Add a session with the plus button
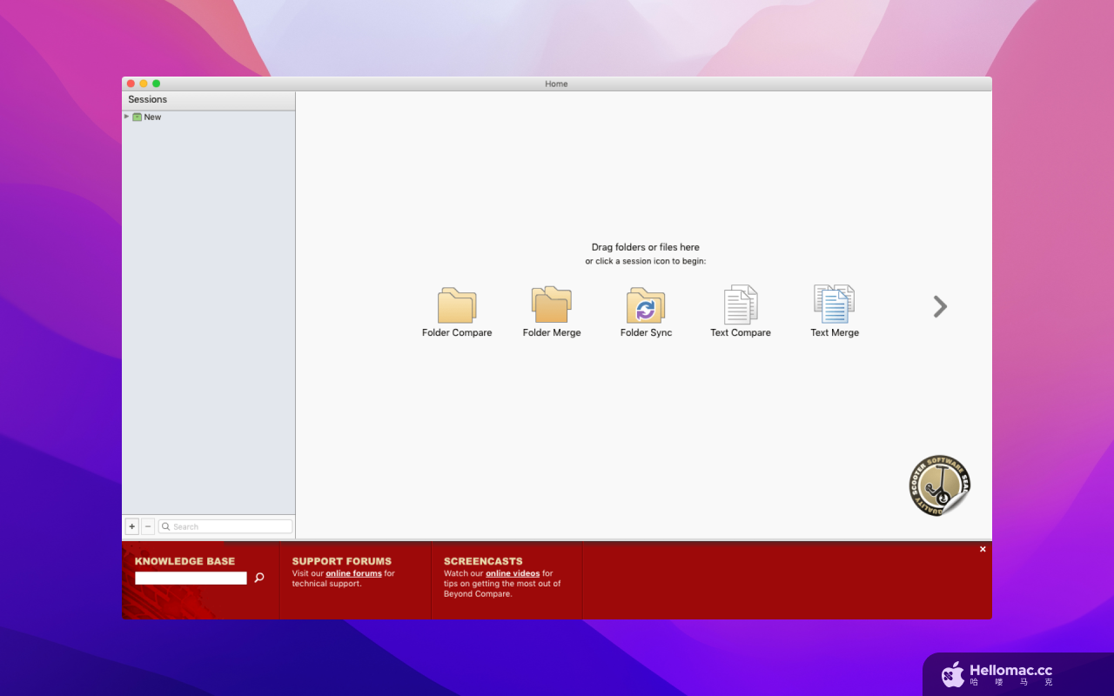 coord(132,526)
